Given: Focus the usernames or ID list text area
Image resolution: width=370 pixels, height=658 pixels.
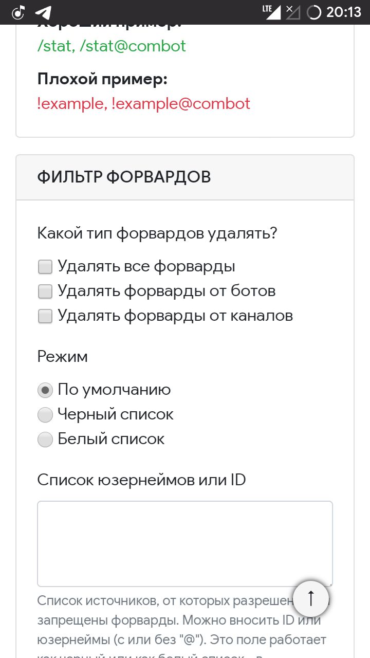Looking at the screenshot, I should pos(184,543).
